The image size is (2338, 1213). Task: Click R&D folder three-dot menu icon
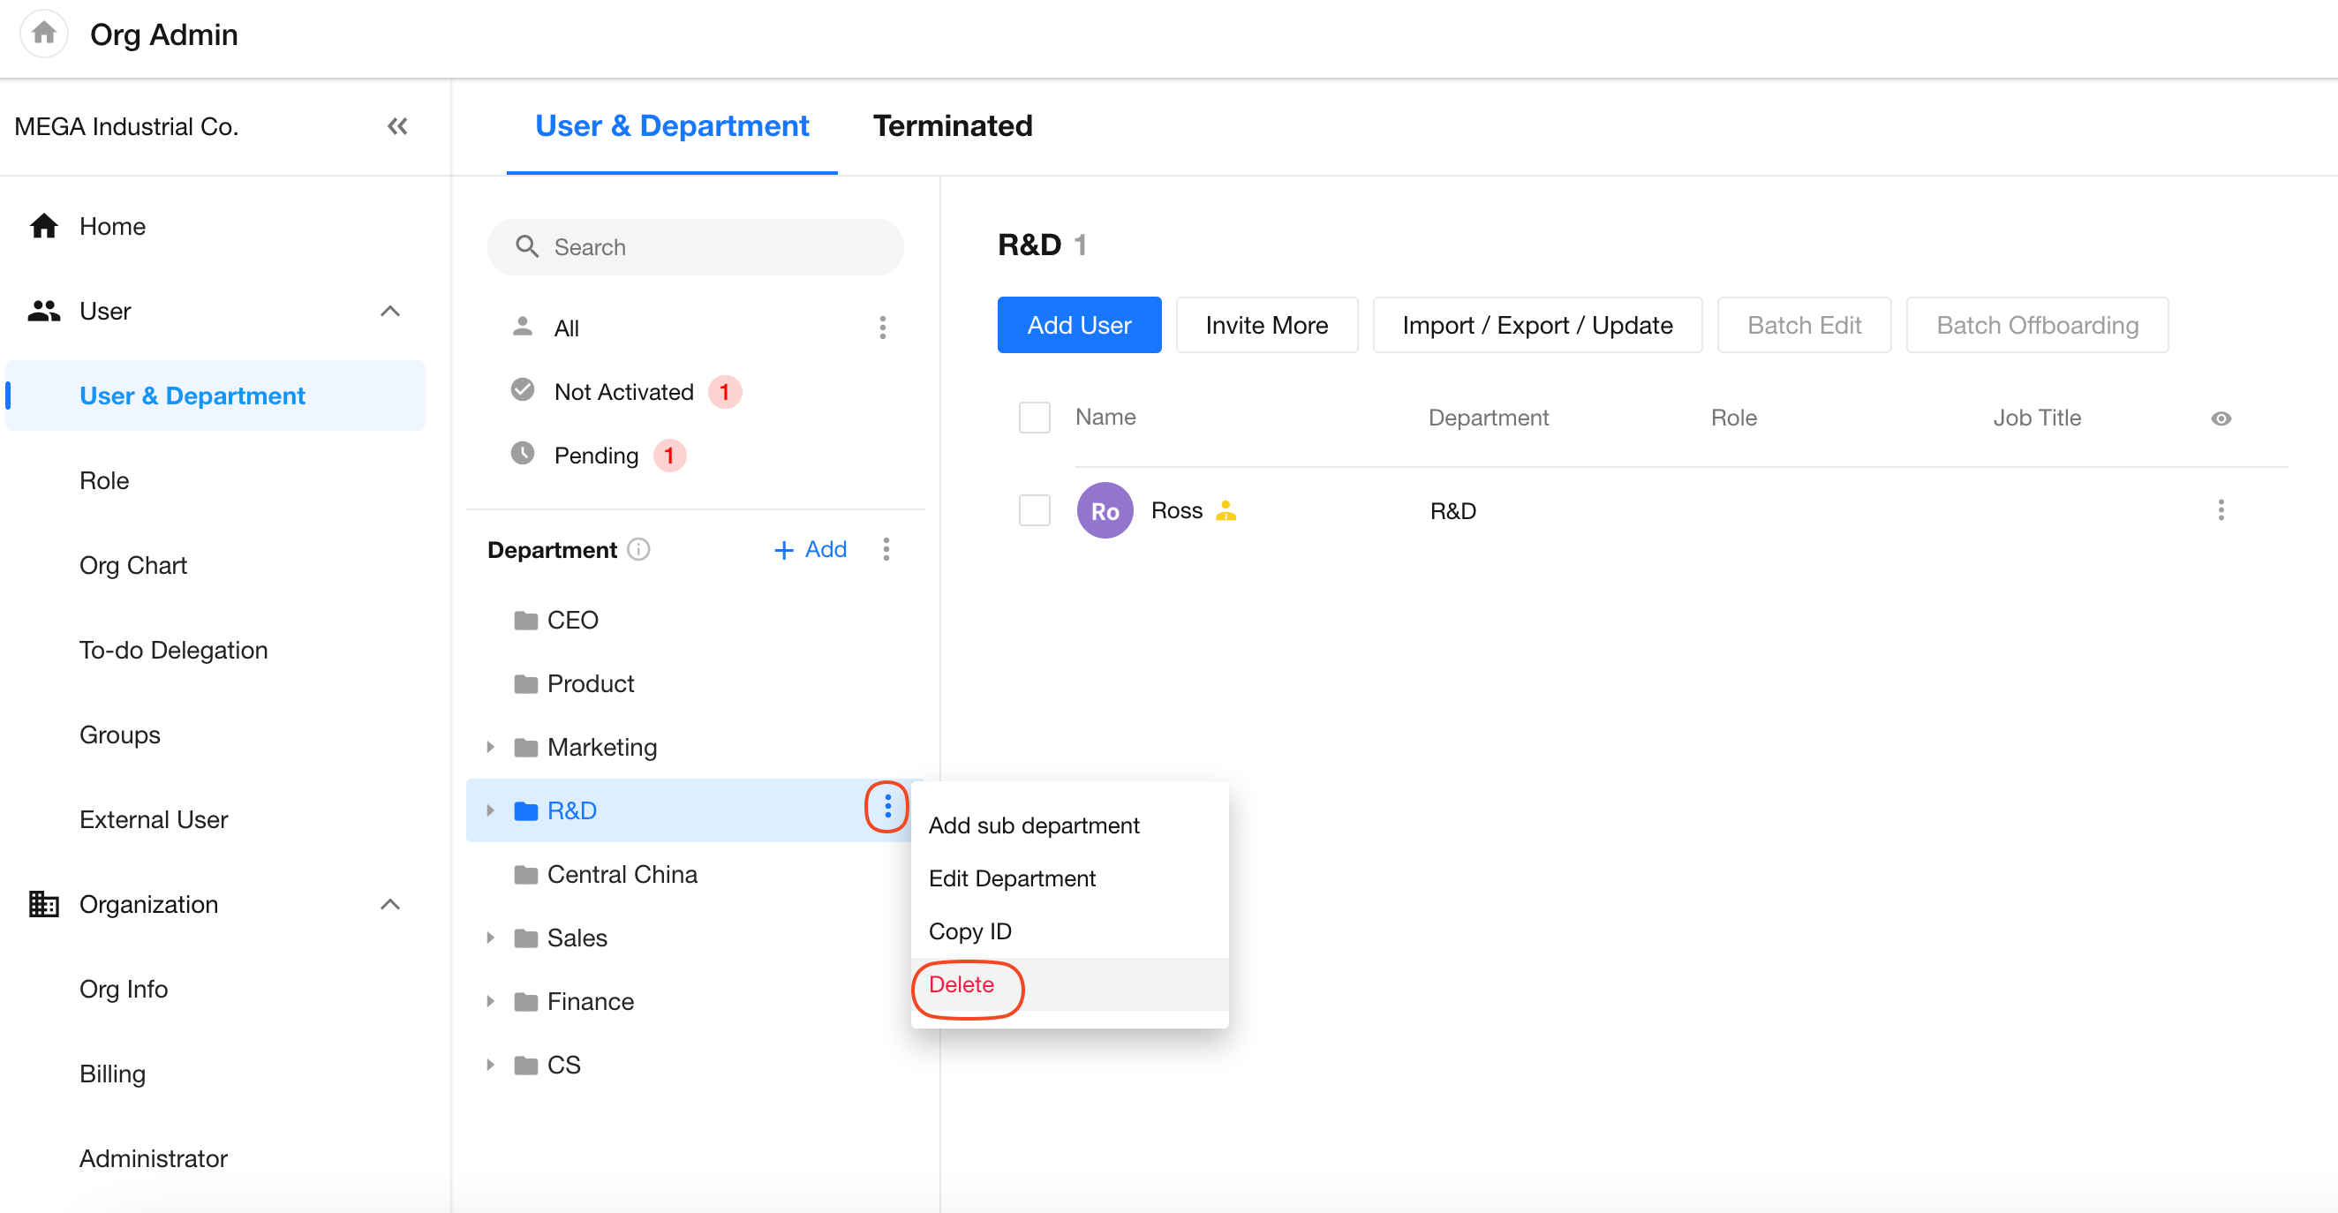click(x=886, y=807)
